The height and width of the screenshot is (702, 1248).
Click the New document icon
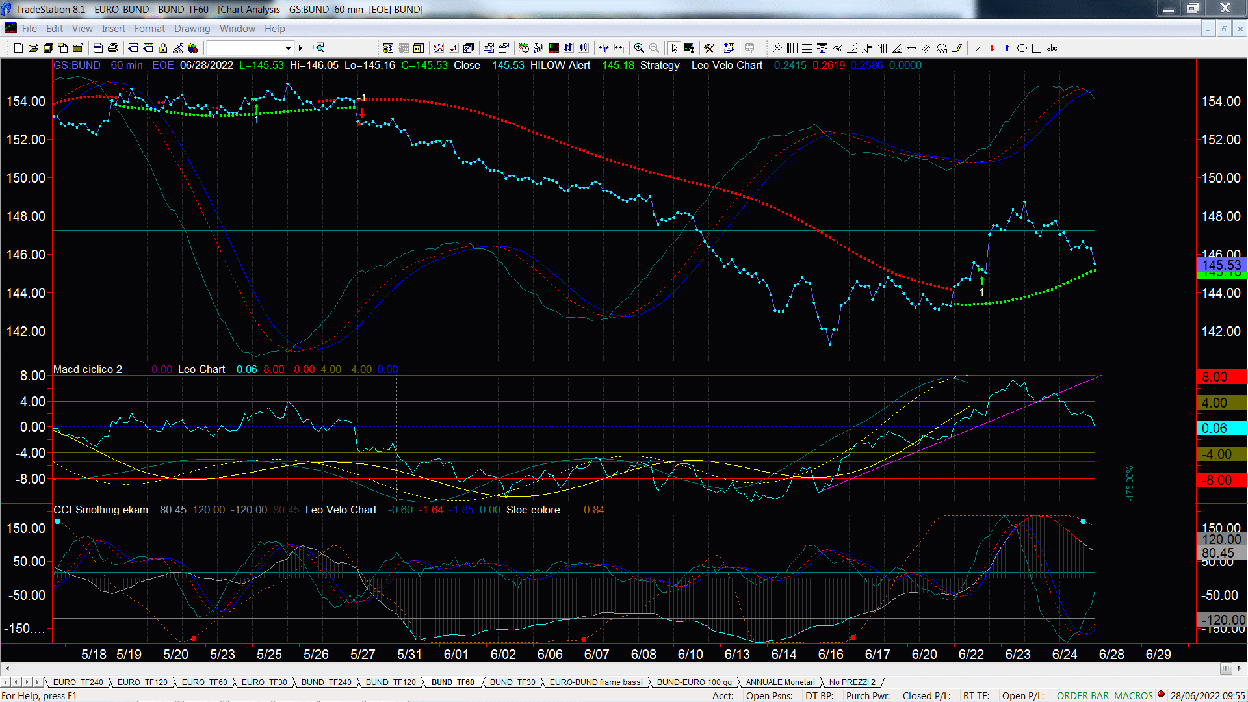(18, 48)
